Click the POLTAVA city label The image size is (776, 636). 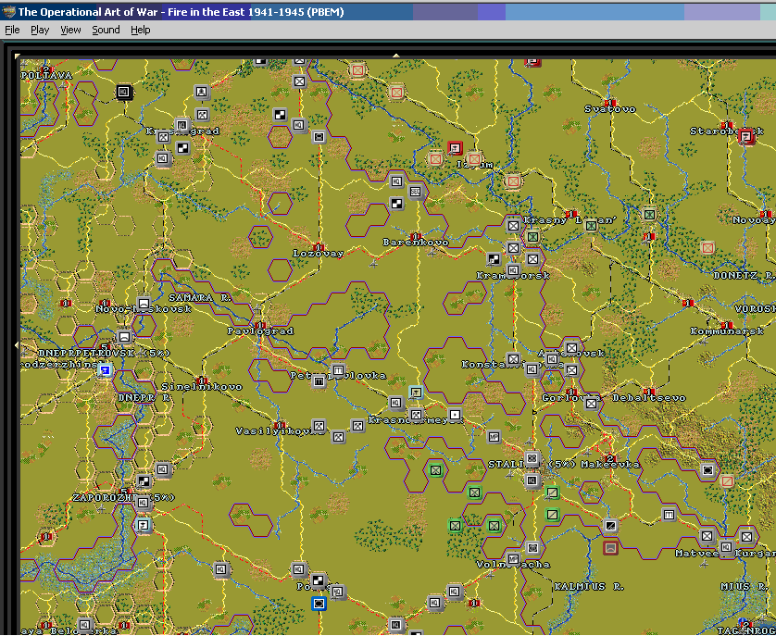coord(47,75)
